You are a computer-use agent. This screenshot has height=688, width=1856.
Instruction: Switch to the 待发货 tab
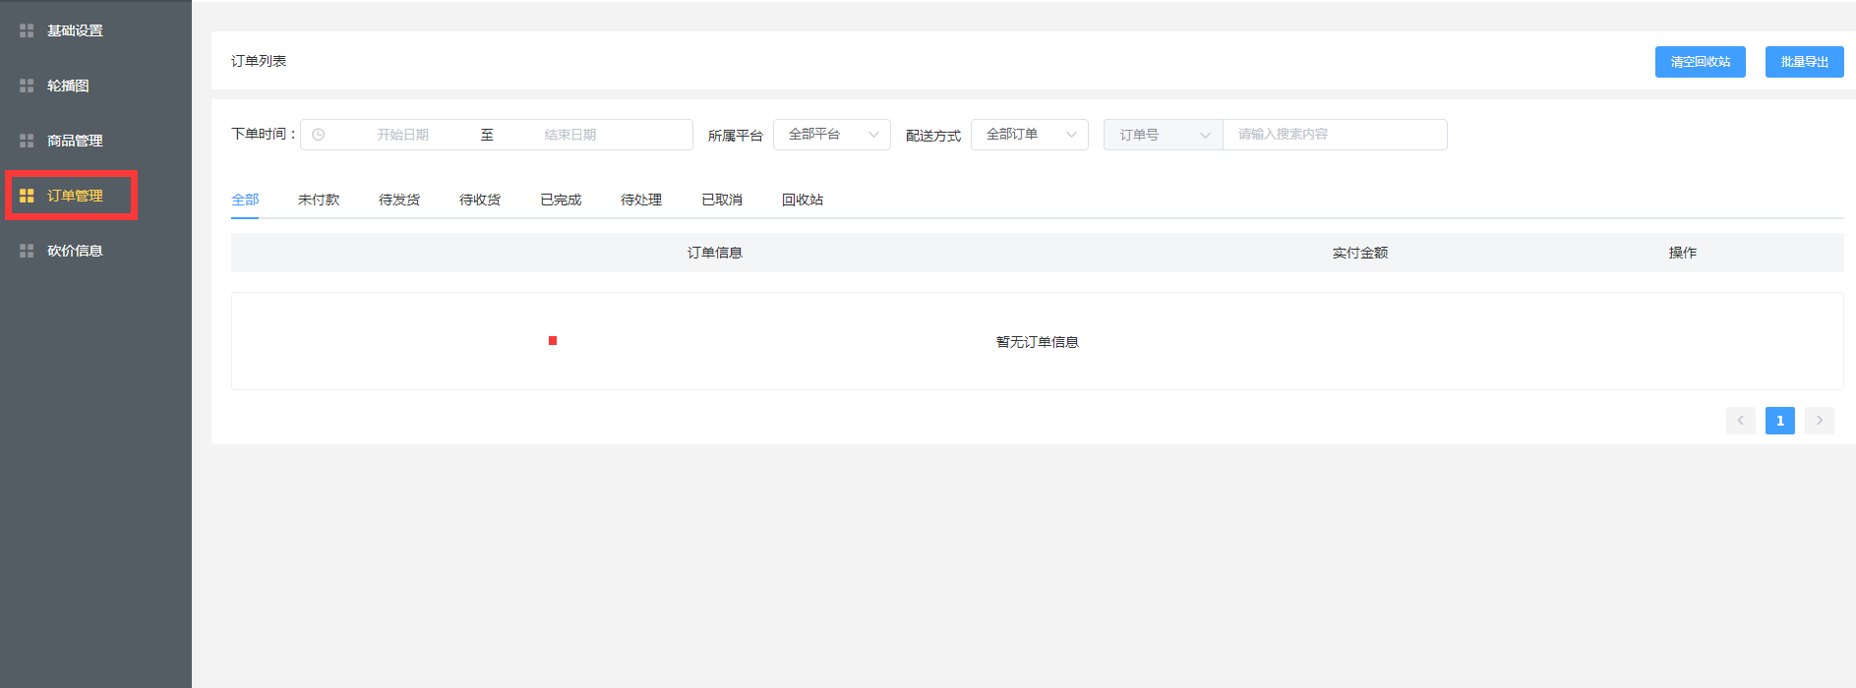point(399,200)
